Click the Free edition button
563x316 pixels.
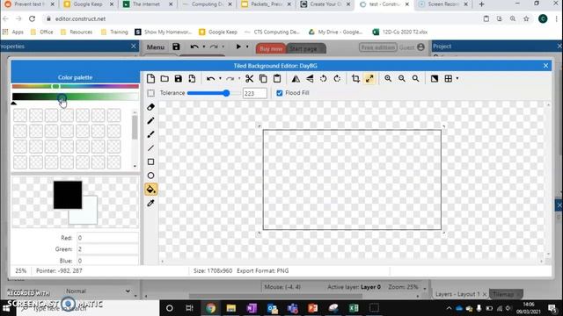click(x=377, y=47)
